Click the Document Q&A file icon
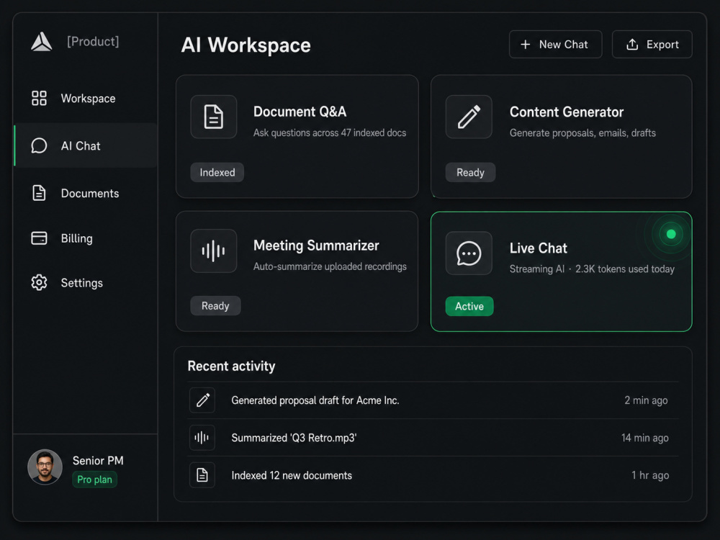 tap(214, 117)
